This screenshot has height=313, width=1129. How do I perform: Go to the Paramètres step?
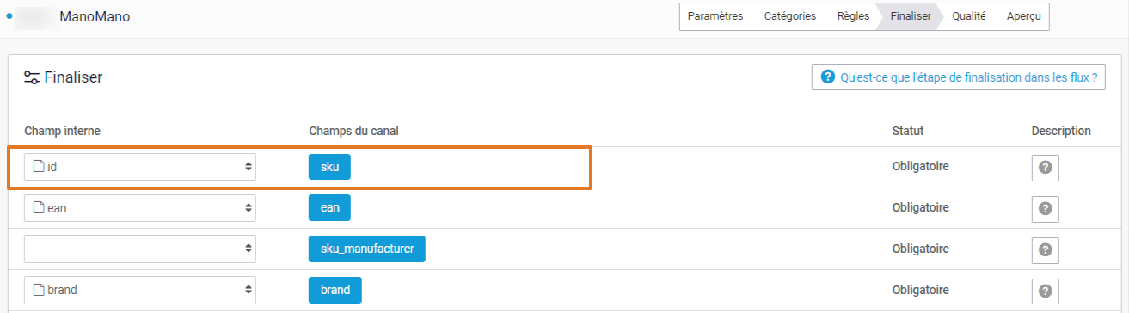click(715, 16)
